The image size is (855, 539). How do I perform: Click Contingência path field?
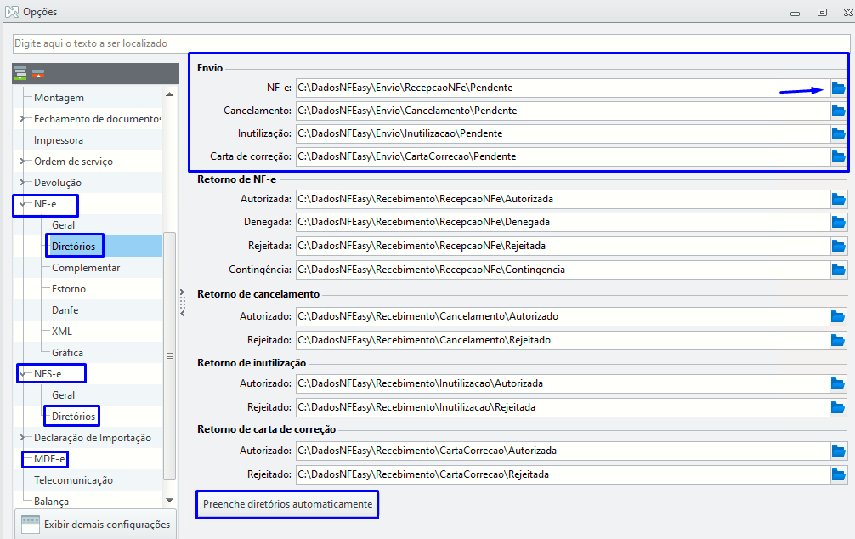(563, 269)
